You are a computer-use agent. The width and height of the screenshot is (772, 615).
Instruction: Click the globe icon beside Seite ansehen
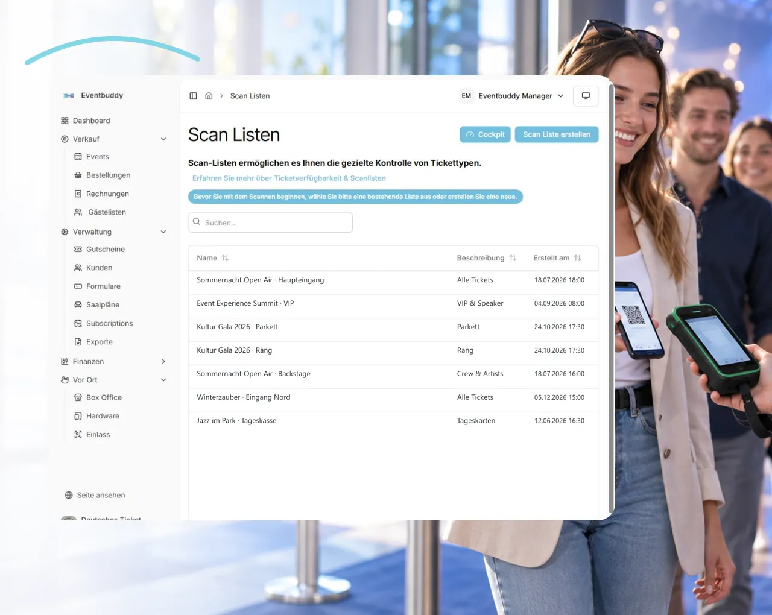pos(69,495)
